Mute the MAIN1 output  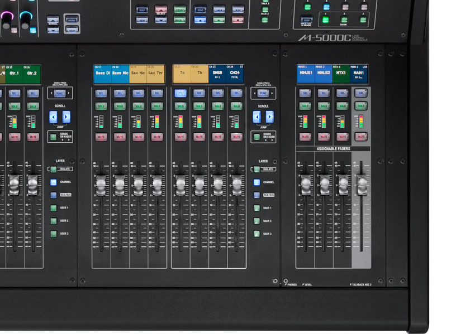tap(361, 137)
